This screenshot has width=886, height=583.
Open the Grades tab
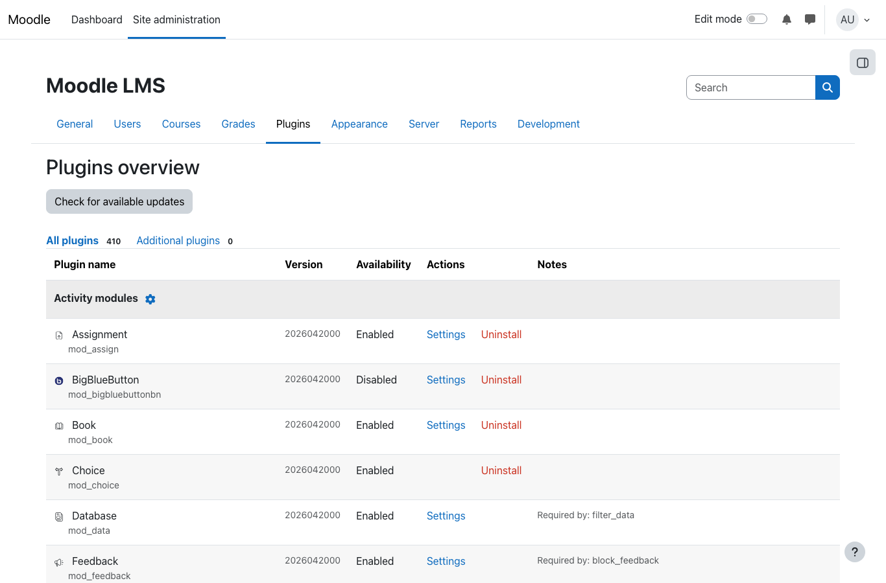(x=238, y=124)
